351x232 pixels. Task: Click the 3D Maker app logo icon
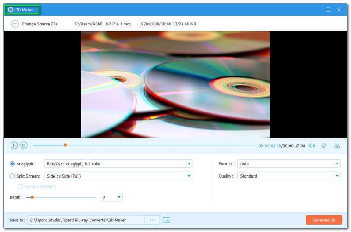[11, 10]
